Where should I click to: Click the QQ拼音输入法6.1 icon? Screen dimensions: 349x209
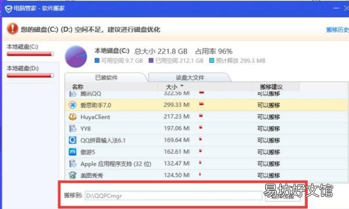(73, 140)
